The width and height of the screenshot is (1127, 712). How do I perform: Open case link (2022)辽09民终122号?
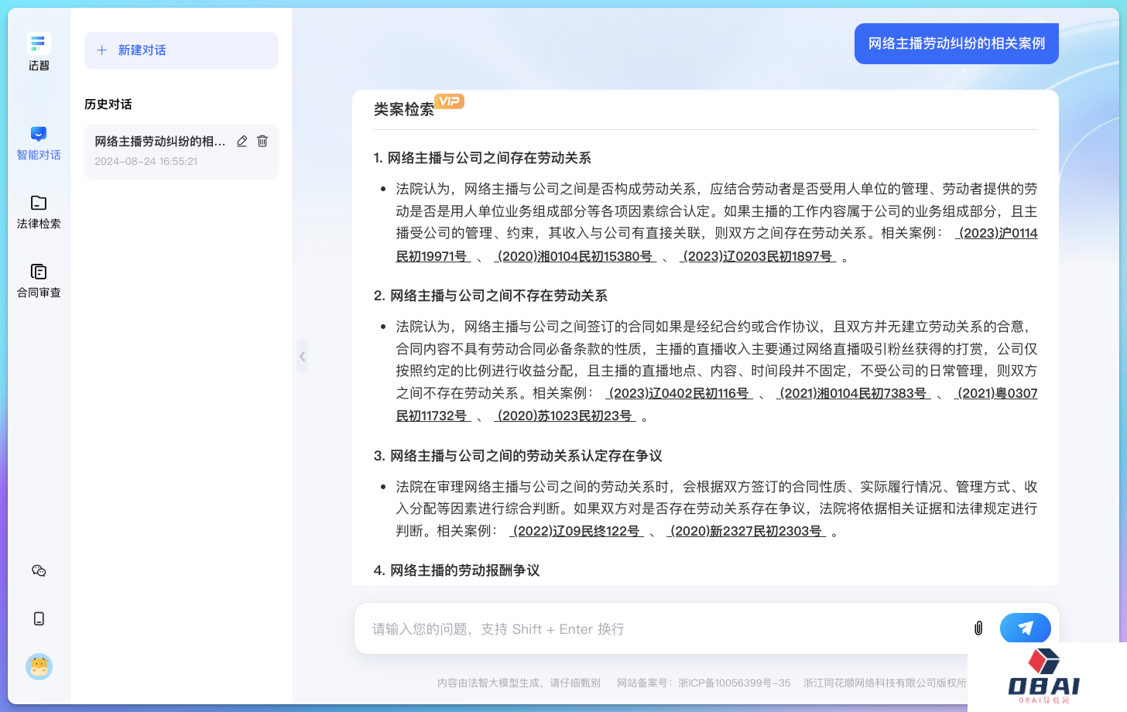click(x=577, y=531)
